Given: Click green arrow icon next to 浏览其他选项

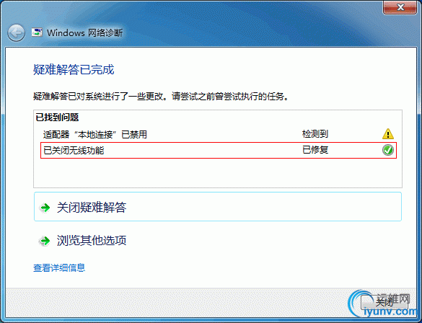Looking at the screenshot, I should [45, 241].
